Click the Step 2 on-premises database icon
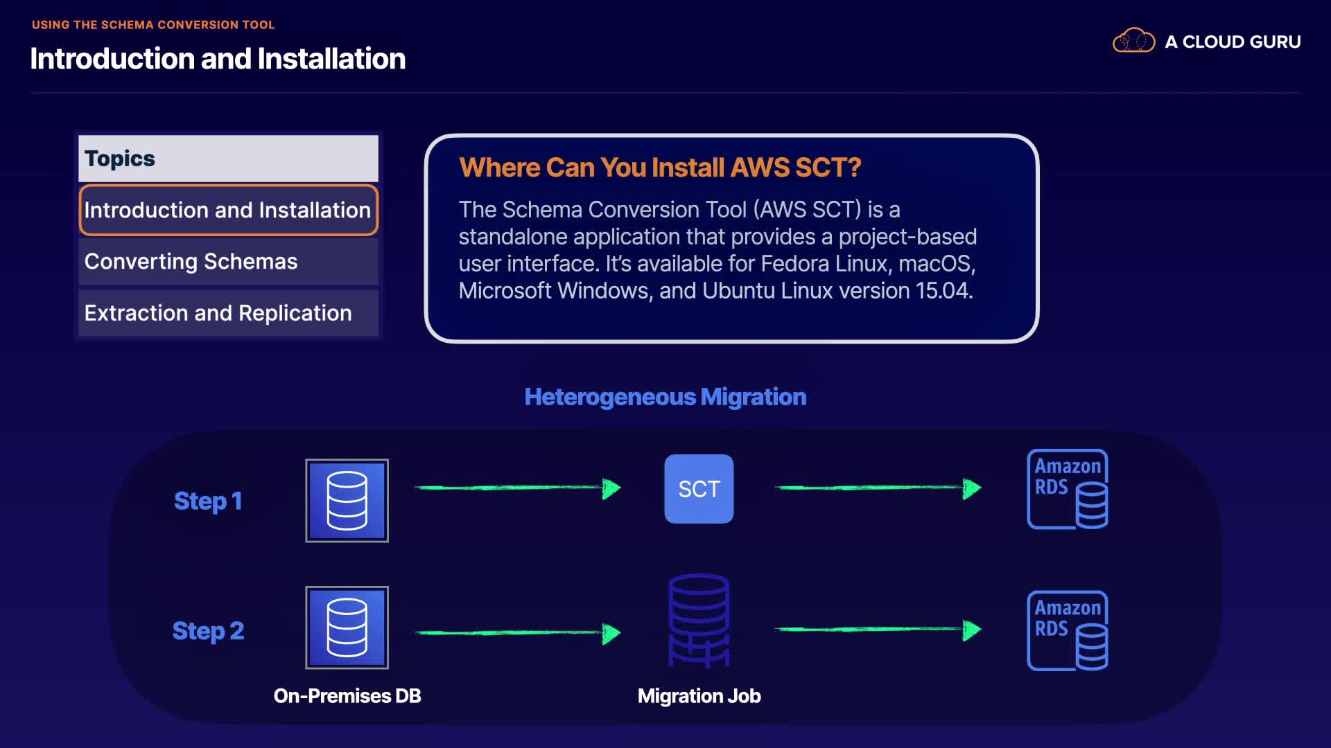 point(347,627)
